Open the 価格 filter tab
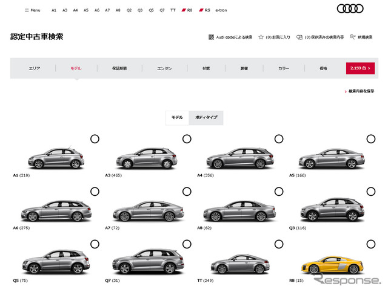The height and width of the screenshot is (292, 388). pos(323,68)
